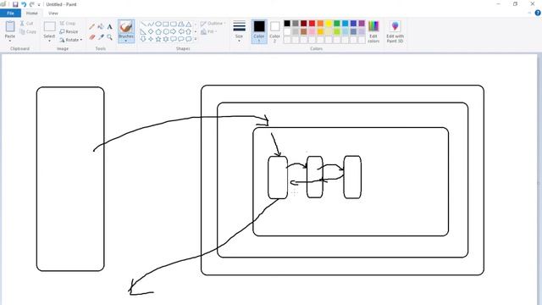
Task: Click the Resize button
Action: 69,31
